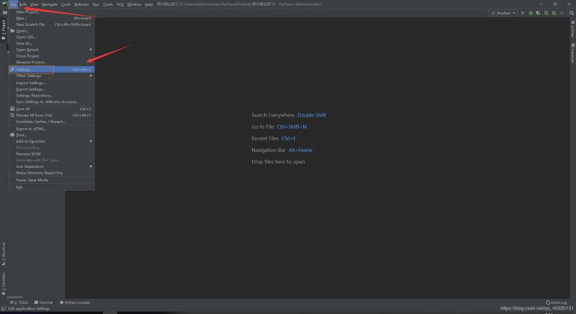Image resolution: width=576 pixels, height=314 pixels.
Task: Open the Database right sidebar tab
Action: coord(572,53)
